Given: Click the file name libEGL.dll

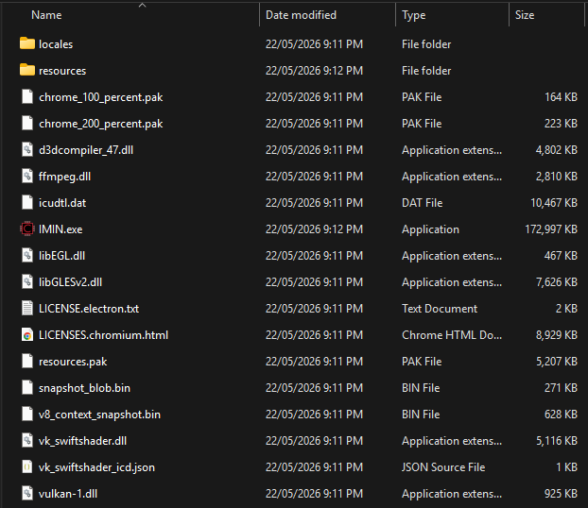Looking at the screenshot, I should (61, 256).
